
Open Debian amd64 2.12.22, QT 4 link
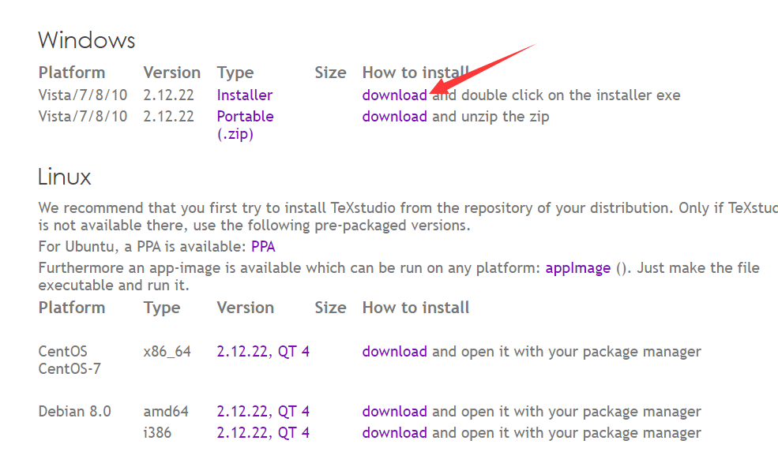tap(263, 412)
